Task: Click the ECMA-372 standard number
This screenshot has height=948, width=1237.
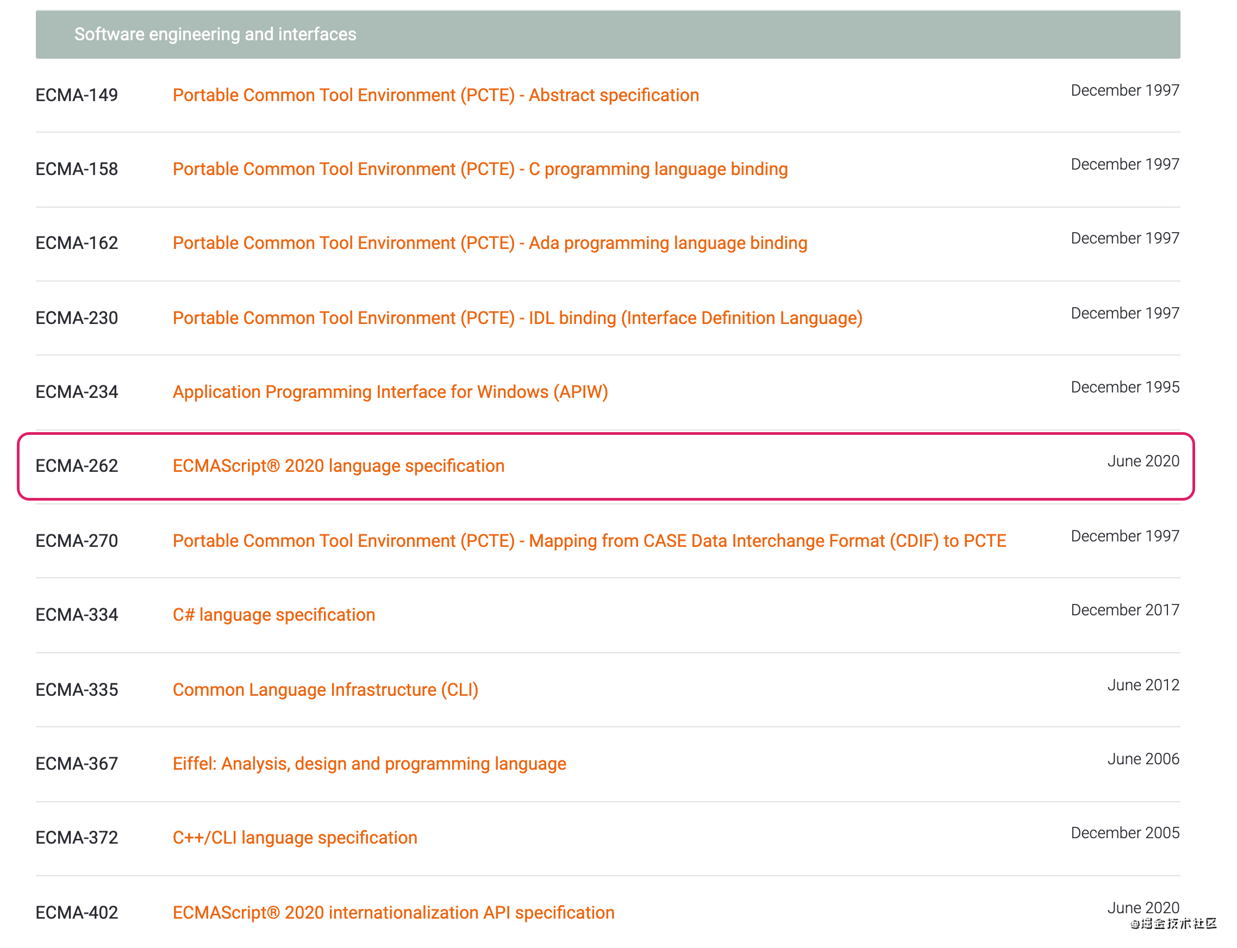Action: pyautogui.click(x=77, y=838)
